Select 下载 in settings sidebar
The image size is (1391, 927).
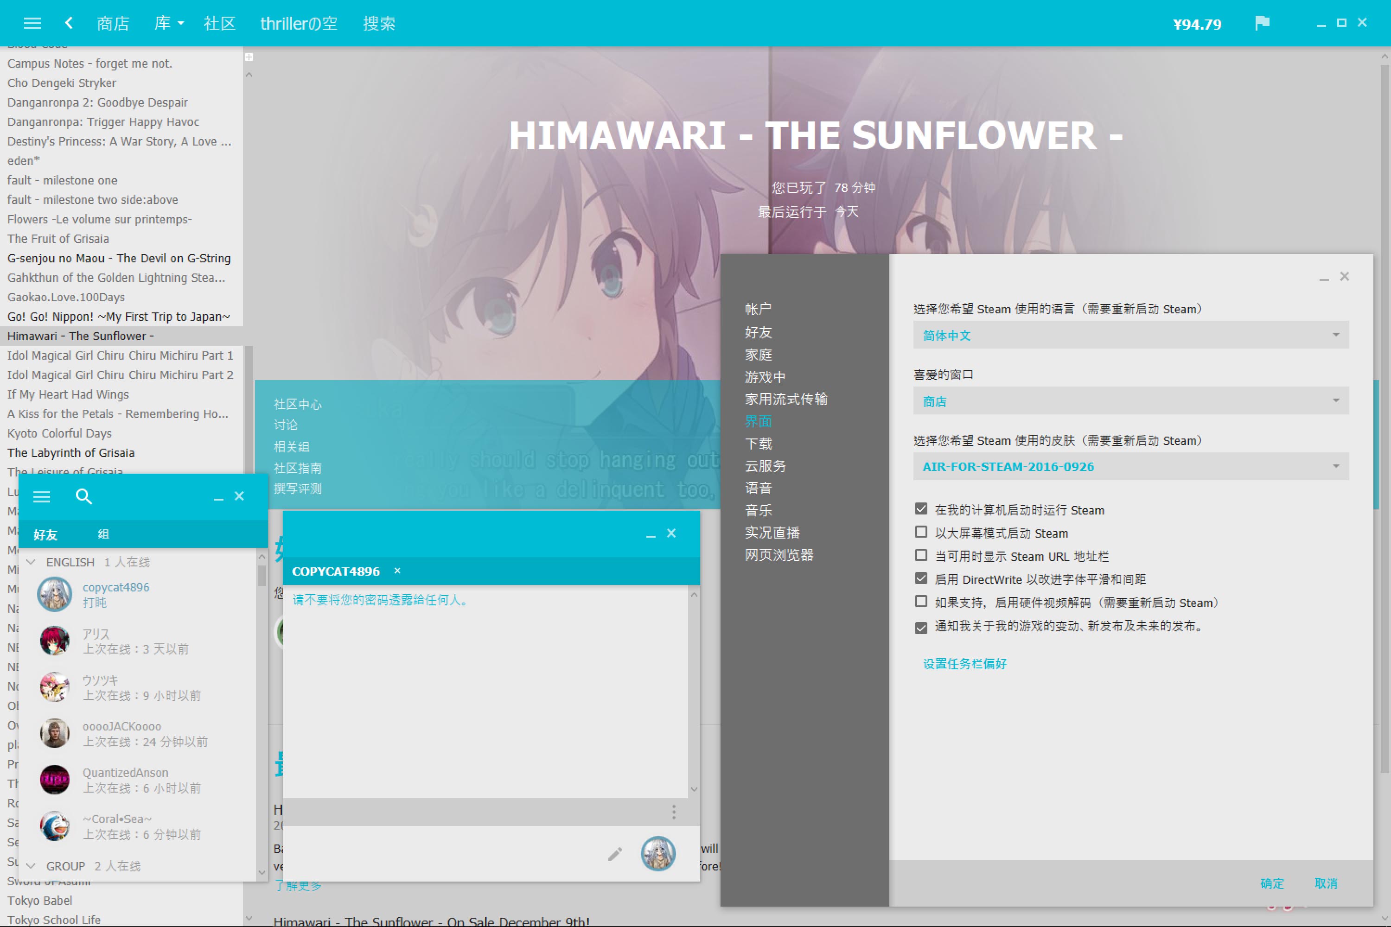point(759,444)
